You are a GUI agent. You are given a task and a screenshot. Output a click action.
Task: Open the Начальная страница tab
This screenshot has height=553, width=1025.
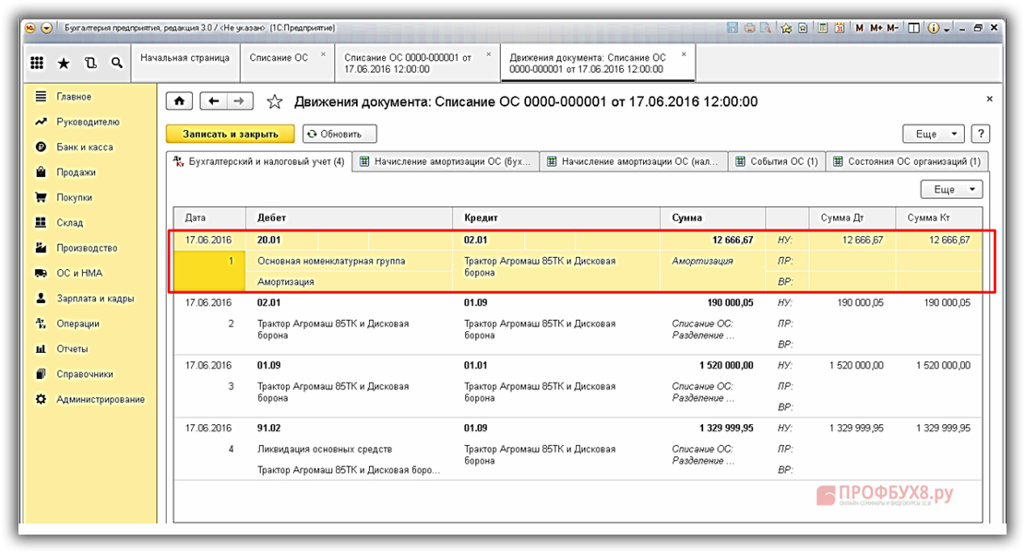tap(185, 57)
